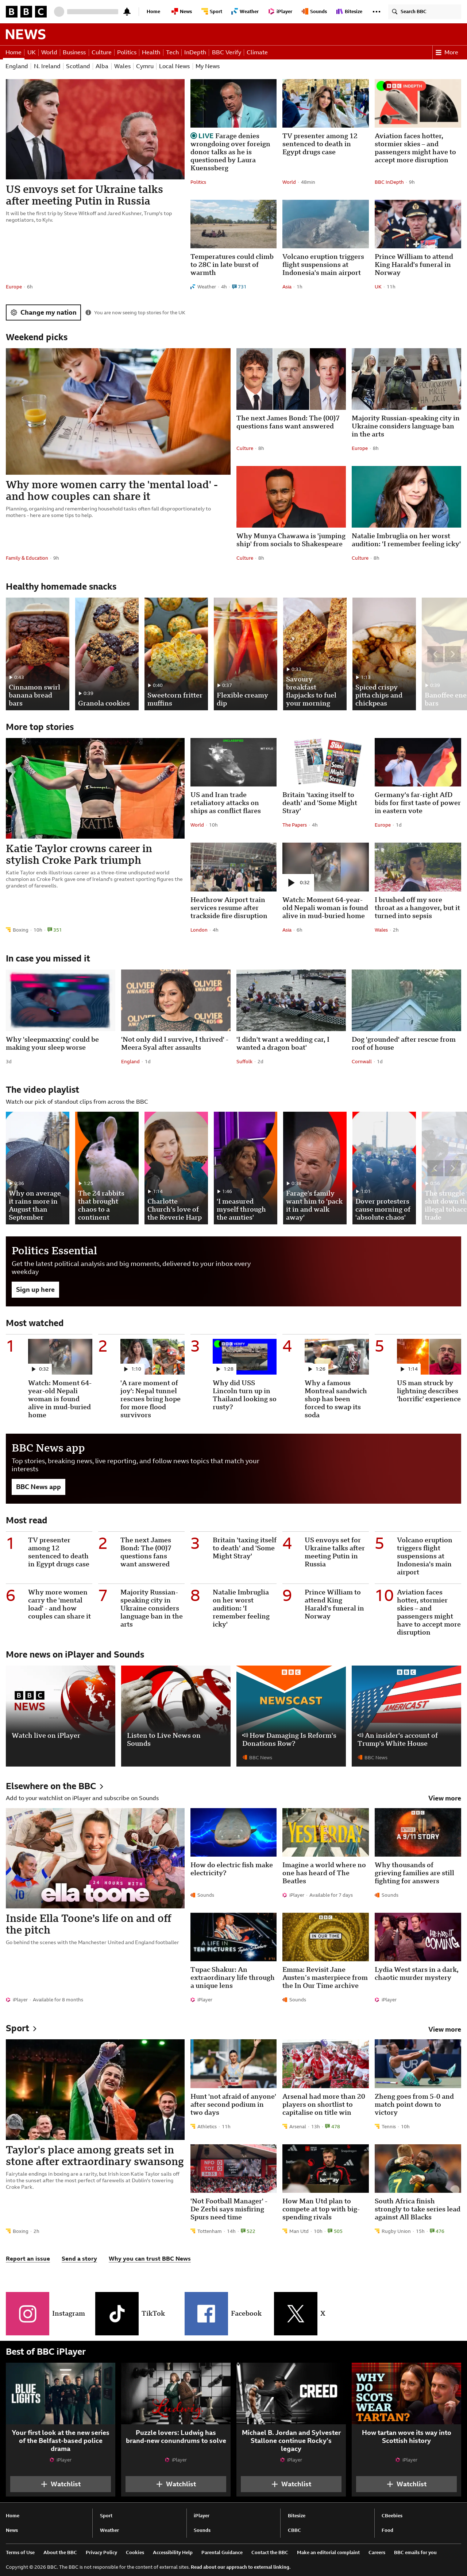467x2576 pixels.
Task: Play the Cinnamon swirl banana bread bars video
Action: tap(37, 654)
